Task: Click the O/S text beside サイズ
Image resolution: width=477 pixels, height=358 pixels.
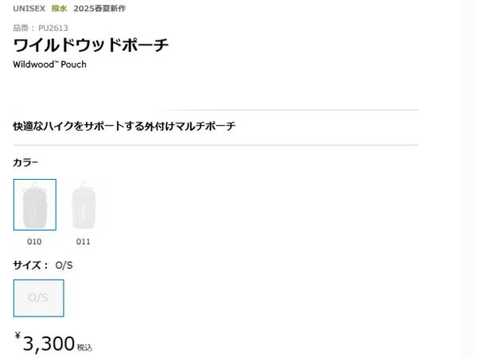Action: click(64, 265)
